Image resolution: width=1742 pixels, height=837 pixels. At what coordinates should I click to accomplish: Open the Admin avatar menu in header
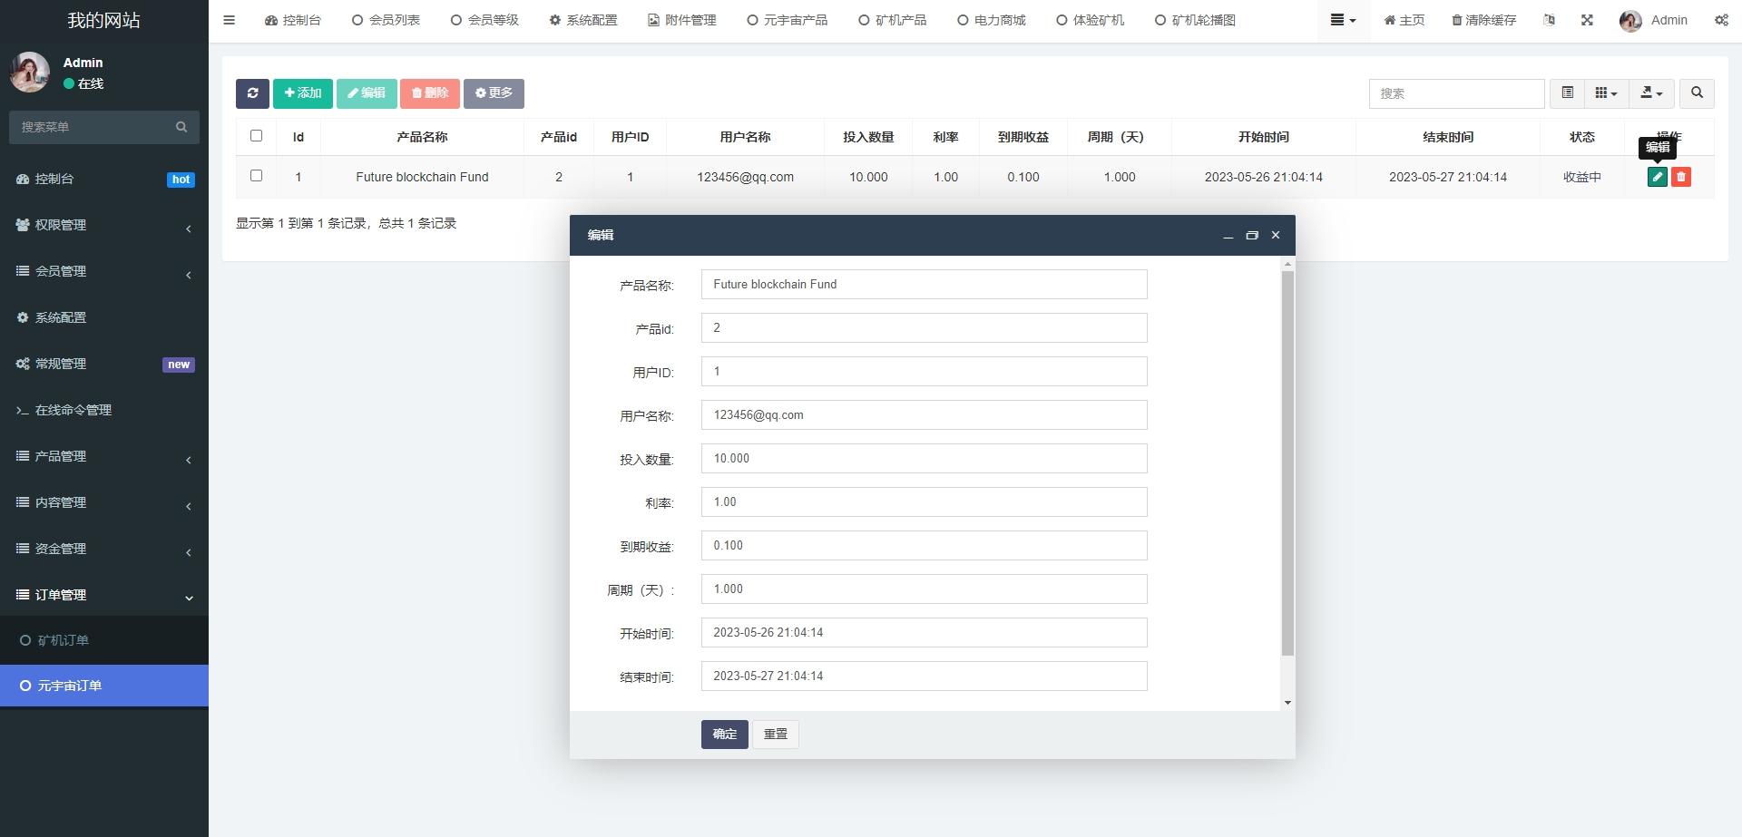[1653, 20]
